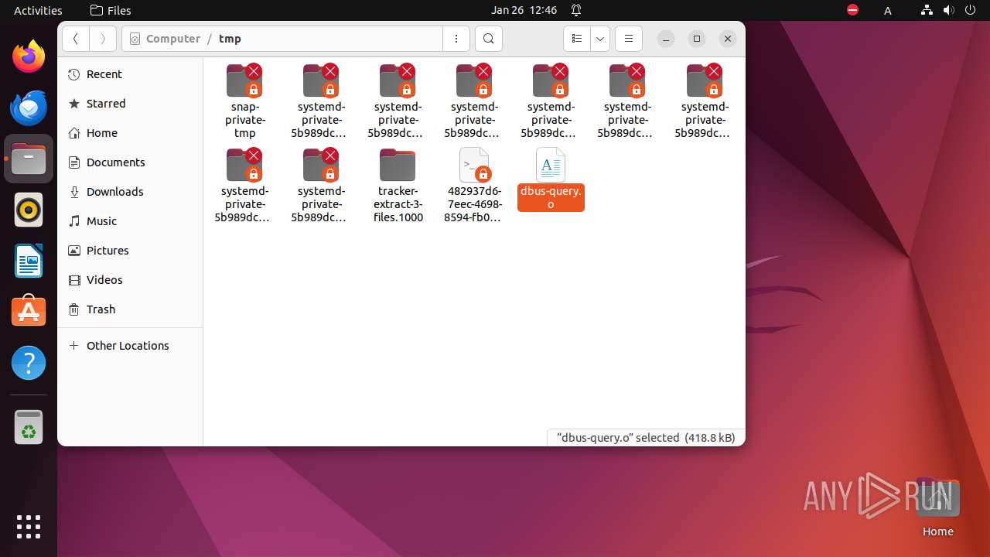Go to Home in the sidebar
The width and height of the screenshot is (990, 557).
point(130,133)
